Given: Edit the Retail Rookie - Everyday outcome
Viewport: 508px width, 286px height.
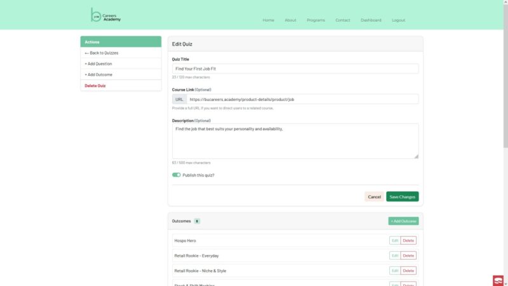Looking at the screenshot, I should point(394,255).
